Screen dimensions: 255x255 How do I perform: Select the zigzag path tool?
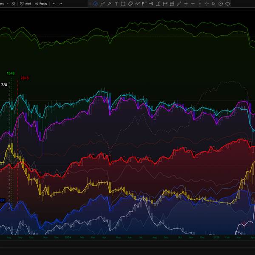click(137, 3)
